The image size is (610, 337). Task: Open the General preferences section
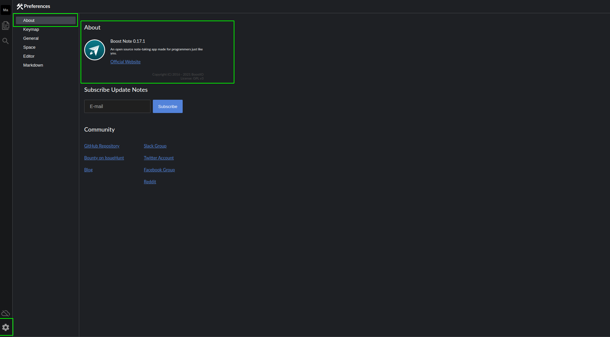[x=31, y=38]
